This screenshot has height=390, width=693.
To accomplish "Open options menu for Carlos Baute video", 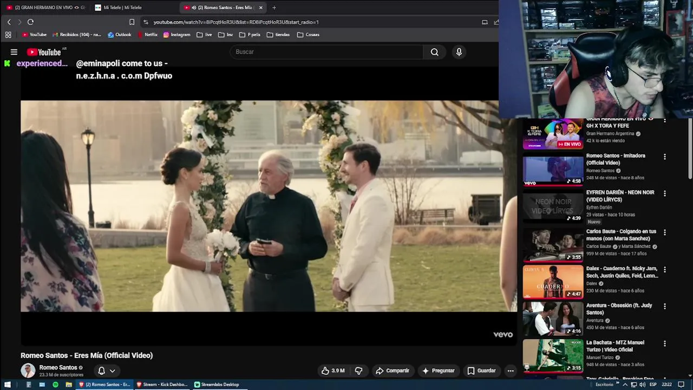I will tap(665, 232).
